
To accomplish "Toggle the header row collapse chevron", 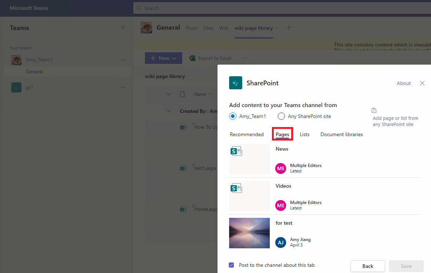I will pyautogui.click(x=169, y=94).
